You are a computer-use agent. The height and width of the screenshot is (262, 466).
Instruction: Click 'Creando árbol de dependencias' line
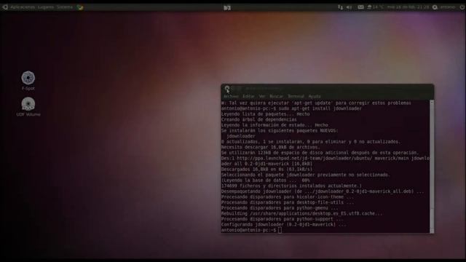click(259, 119)
